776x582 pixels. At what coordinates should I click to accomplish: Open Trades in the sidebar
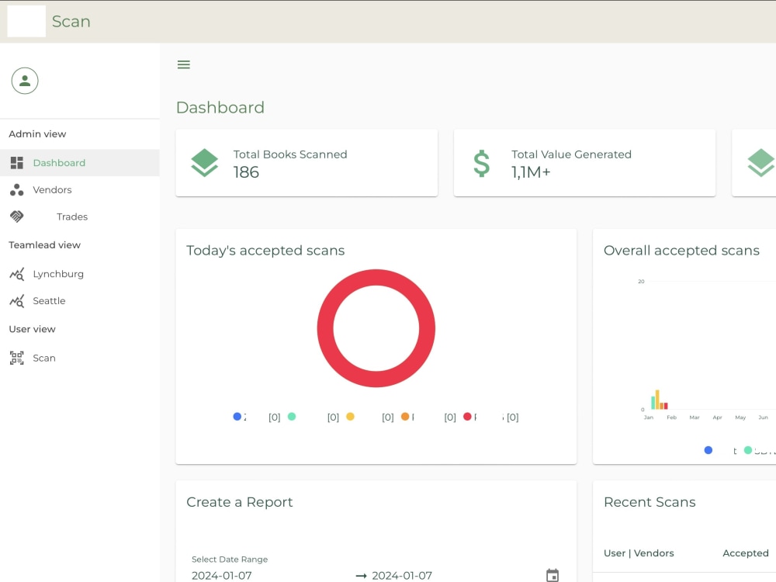pos(80,217)
